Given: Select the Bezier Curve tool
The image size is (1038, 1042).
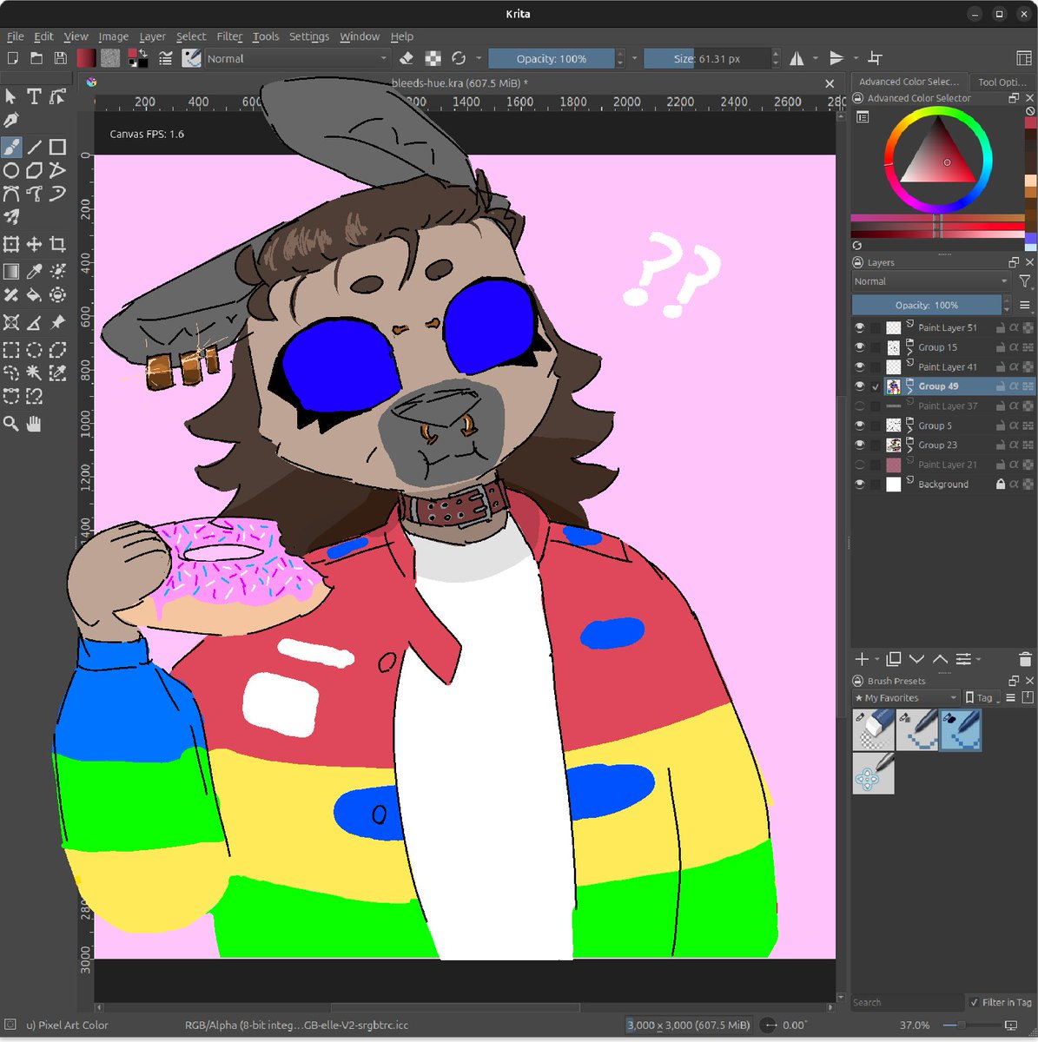Looking at the screenshot, I should coord(11,194).
